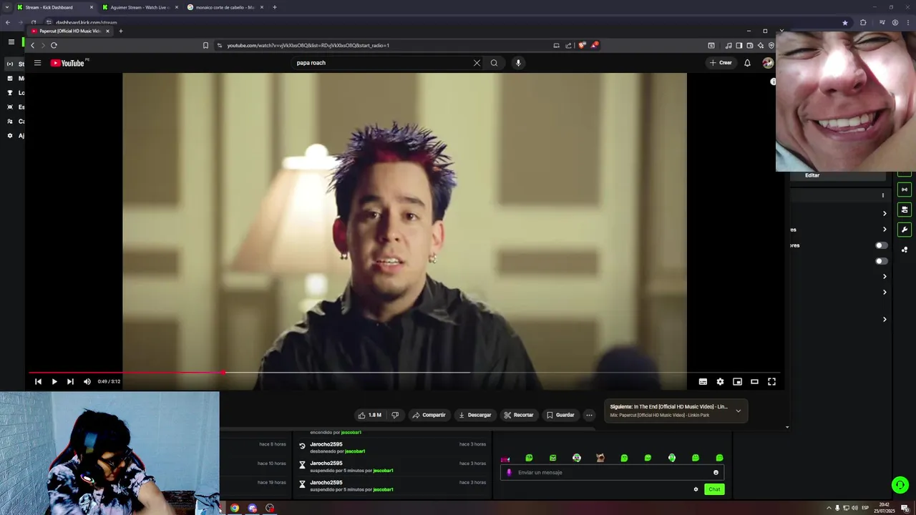Open Chrome tab search dropdown arrow
The width and height of the screenshot is (916, 515).
pos(6,7)
